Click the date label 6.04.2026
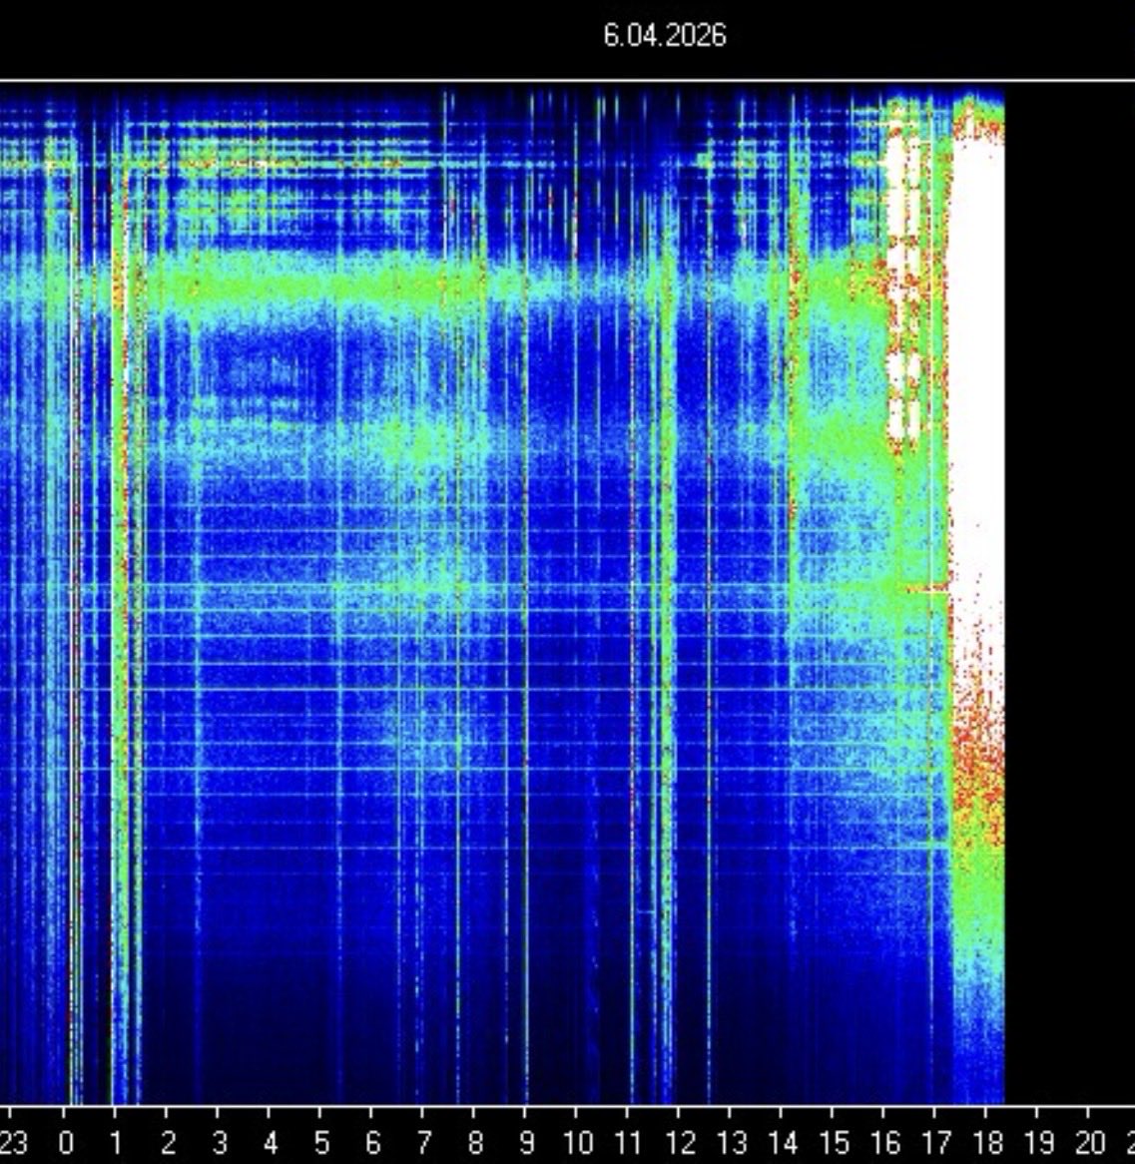 coord(665,35)
